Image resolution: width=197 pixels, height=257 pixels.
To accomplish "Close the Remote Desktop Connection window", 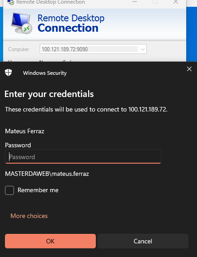I will click(176, 2).
